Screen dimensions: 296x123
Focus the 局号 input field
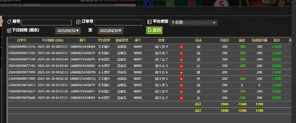[x=46, y=23]
